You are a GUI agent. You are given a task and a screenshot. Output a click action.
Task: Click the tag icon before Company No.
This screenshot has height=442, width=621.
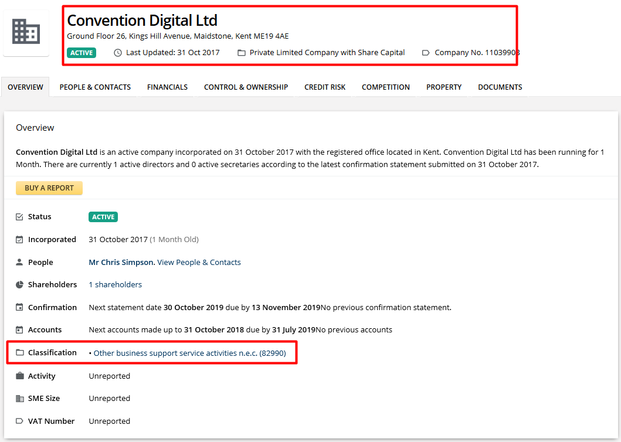click(426, 53)
